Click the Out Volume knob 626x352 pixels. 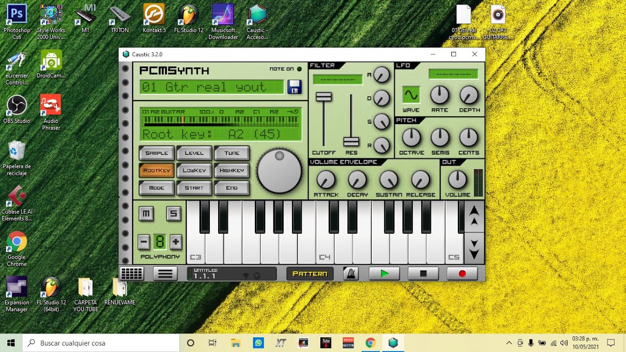click(x=458, y=180)
